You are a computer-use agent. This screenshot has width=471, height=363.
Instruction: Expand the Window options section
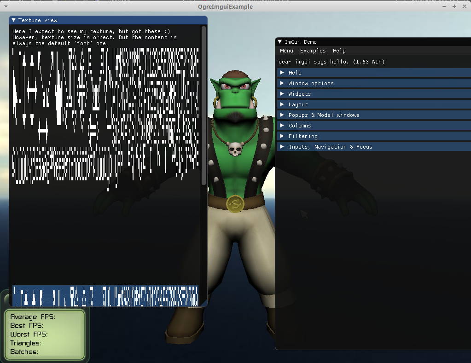(374, 83)
